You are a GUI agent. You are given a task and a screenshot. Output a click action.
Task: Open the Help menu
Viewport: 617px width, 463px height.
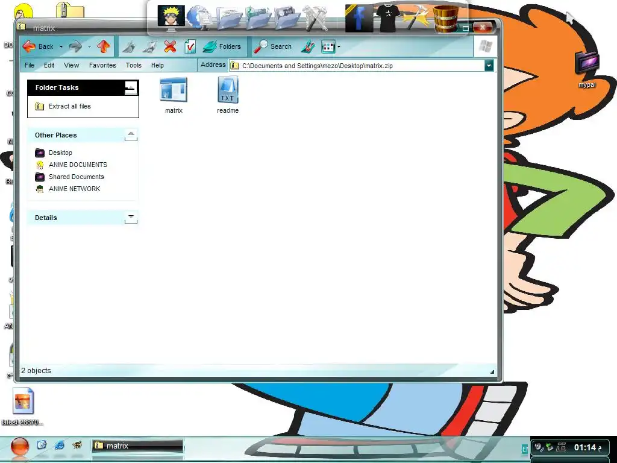click(x=157, y=65)
